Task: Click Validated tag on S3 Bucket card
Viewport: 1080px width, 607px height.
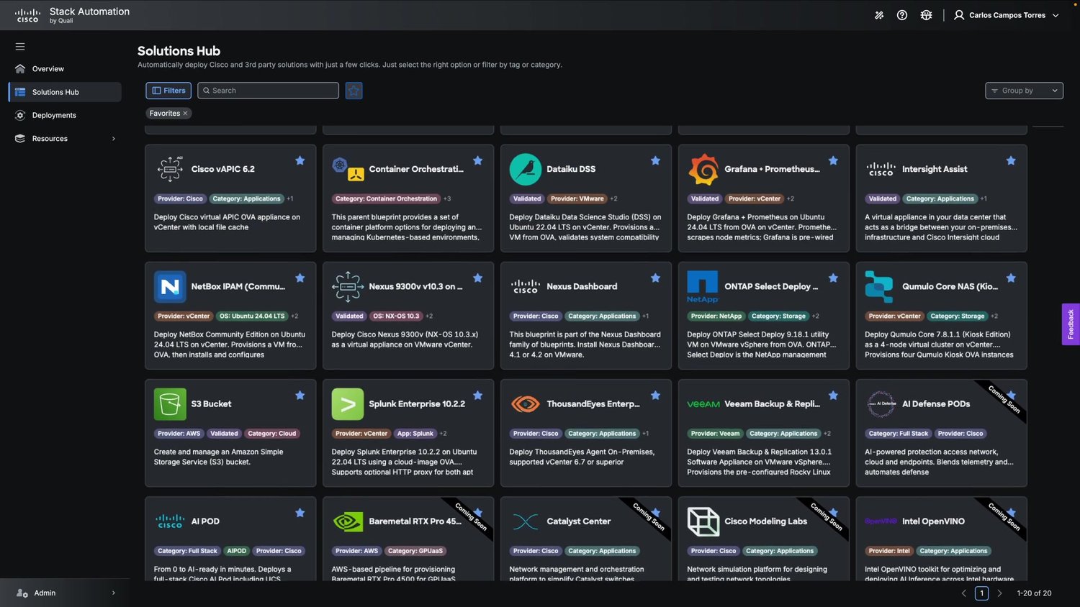Action: pyautogui.click(x=224, y=434)
